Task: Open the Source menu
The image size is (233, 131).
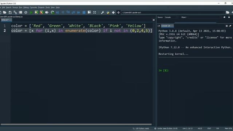Action: tap(15, 7)
